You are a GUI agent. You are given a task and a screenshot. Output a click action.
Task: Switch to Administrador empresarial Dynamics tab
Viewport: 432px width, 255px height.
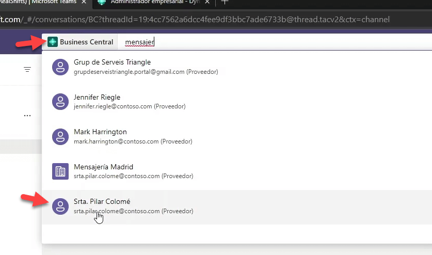[155, 3]
